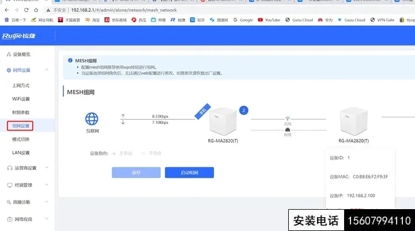The image size is (415, 231).
Task: Click the wired 有线 link icon
Action: [x=288, y=130]
